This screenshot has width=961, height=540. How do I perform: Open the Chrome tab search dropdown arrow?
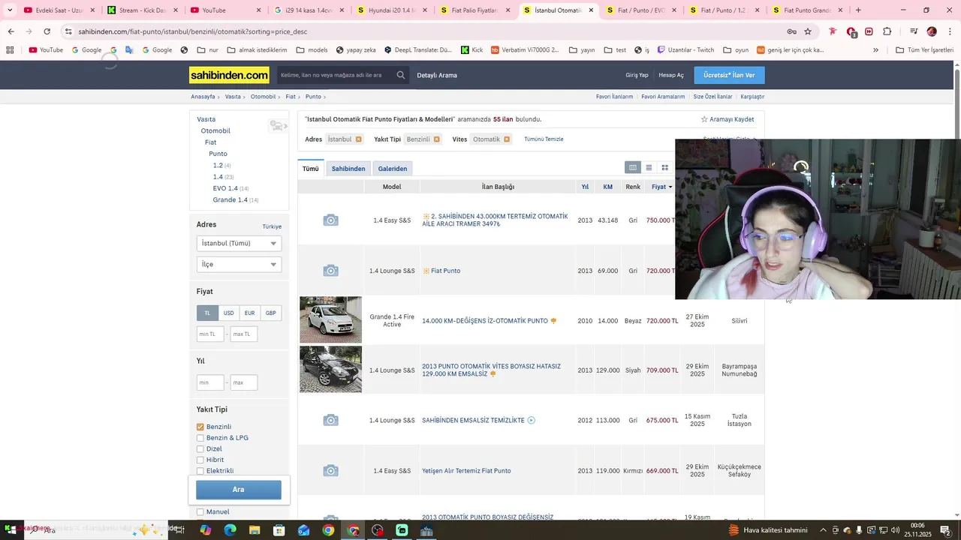click(x=10, y=10)
